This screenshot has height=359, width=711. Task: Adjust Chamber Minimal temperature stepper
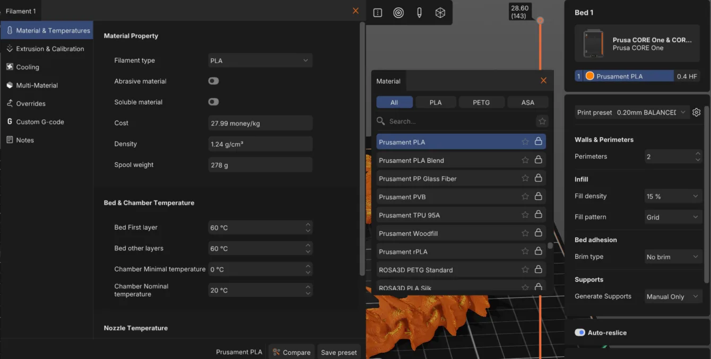coord(308,269)
